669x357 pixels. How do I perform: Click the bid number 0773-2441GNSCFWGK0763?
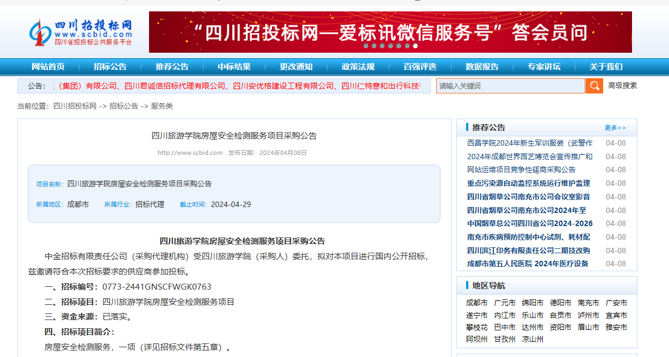(157, 286)
